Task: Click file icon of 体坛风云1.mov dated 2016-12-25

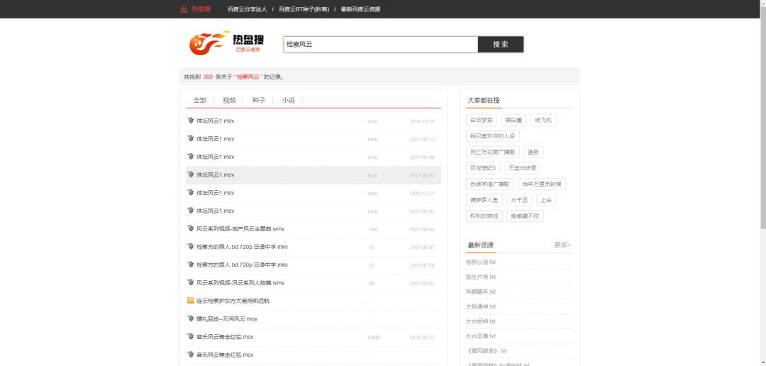Action: click(x=191, y=121)
